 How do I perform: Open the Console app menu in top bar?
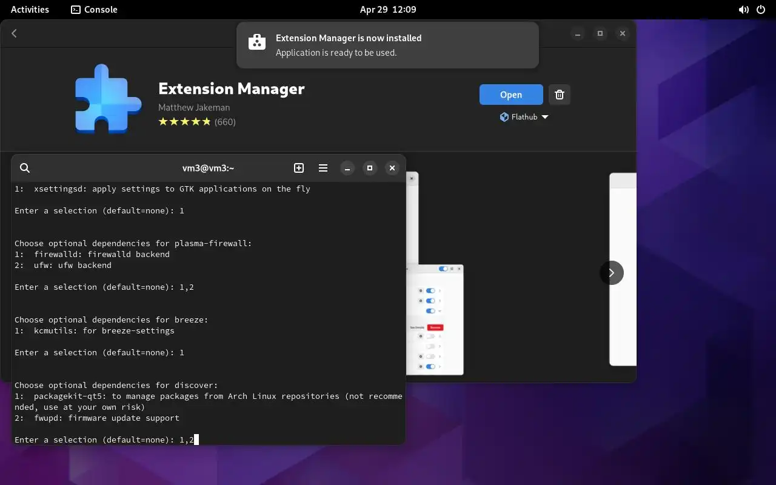click(x=95, y=10)
